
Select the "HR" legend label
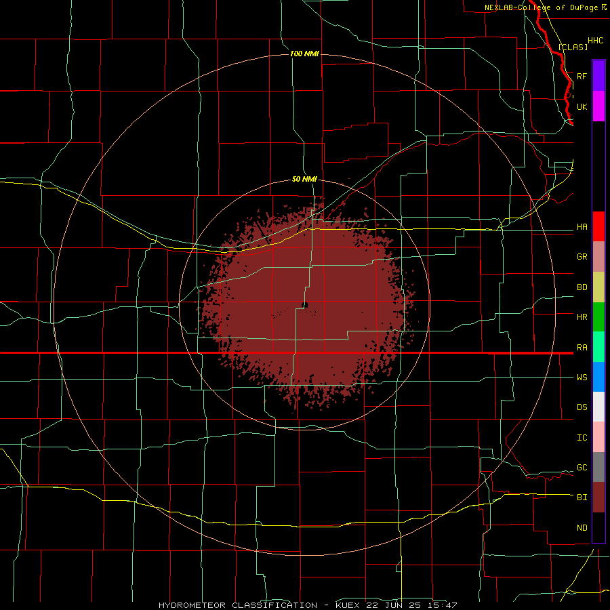point(582,317)
